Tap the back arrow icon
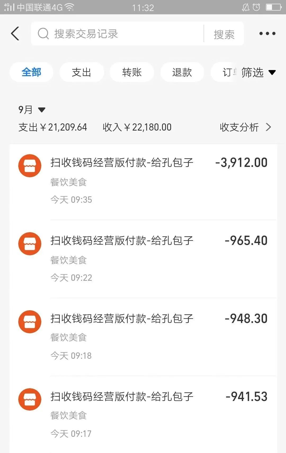Viewport: 286px width, 453px height. [15, 34]
